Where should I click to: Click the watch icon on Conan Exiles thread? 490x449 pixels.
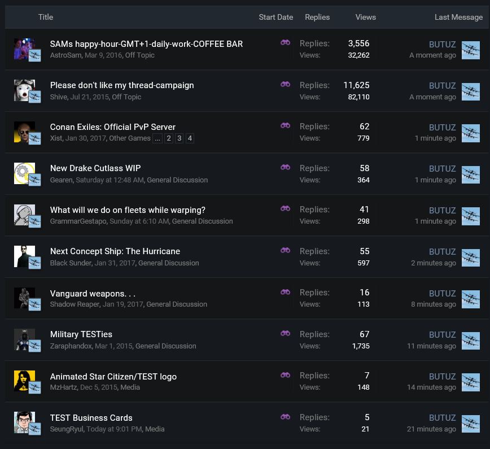(285, 125)
